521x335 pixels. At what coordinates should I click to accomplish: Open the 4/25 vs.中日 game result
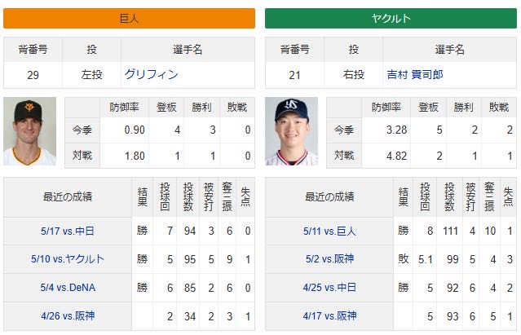(329, 288)
